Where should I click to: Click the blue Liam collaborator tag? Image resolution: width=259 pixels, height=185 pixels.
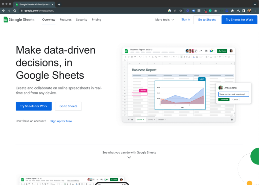click(x=202, y=79)
